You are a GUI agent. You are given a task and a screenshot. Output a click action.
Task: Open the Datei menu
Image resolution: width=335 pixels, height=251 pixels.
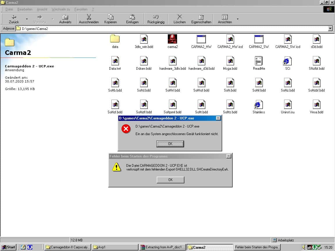[x=9, y=9]
